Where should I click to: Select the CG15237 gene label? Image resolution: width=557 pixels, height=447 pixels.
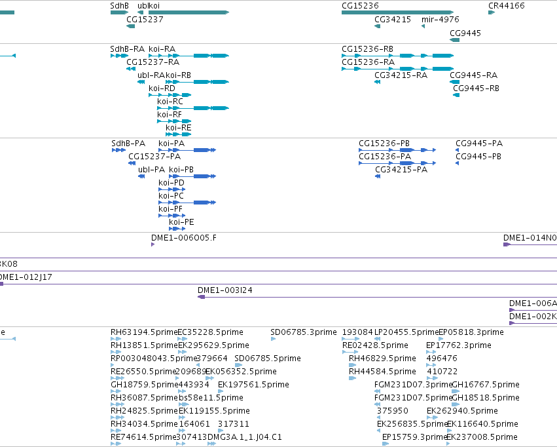pyautogui.click(x=145, y=20)
